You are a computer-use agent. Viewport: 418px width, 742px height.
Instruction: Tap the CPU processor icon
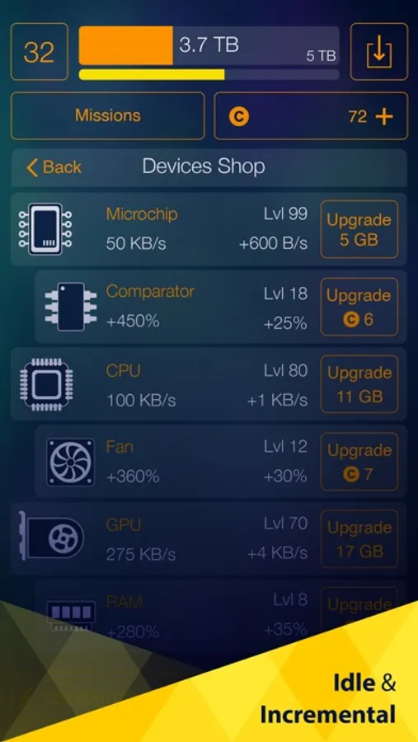(x=46, y=383)
